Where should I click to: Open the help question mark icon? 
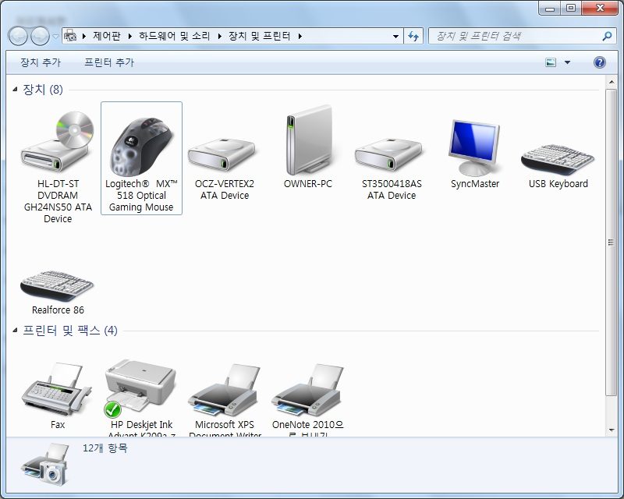(599, 62)
